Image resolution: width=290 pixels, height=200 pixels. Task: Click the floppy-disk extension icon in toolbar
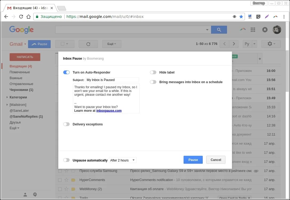point(250,17)
